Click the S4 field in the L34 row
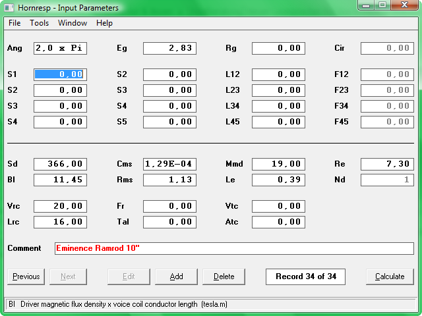 pos(169,106)
